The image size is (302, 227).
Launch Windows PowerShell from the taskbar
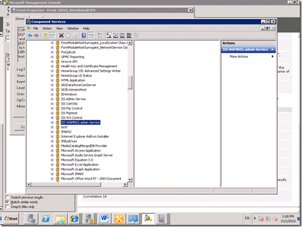(46, 219)
